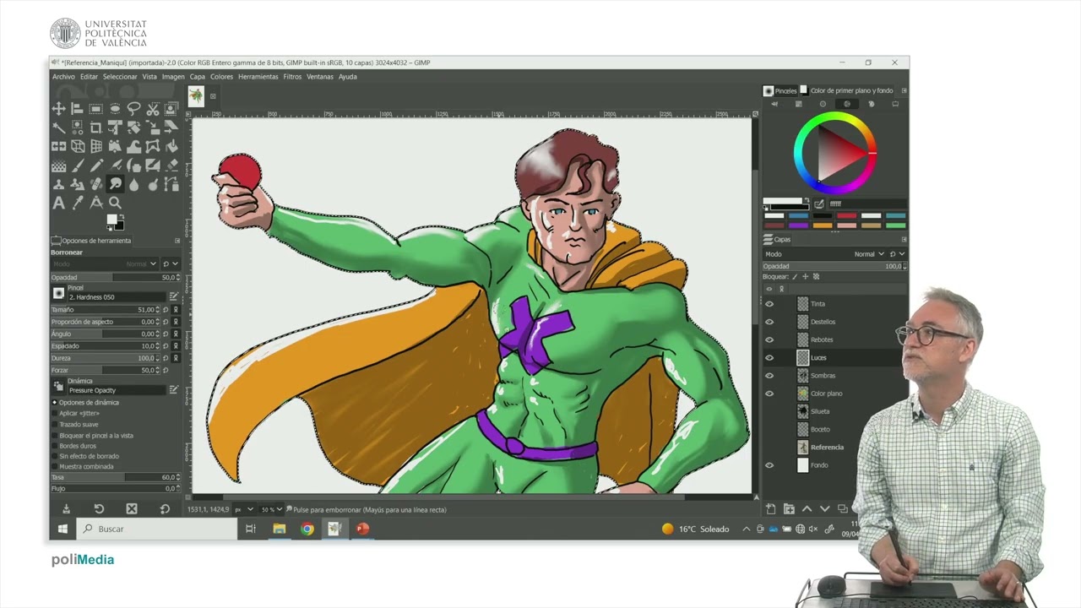Select the Move tool in the toolbox
Viewport: 1081px width, 608px height.
[58, 109]
